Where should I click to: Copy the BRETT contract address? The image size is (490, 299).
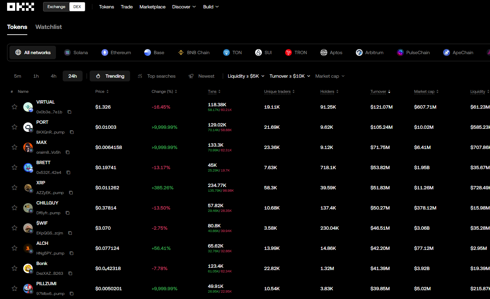[x=68, y=173]
